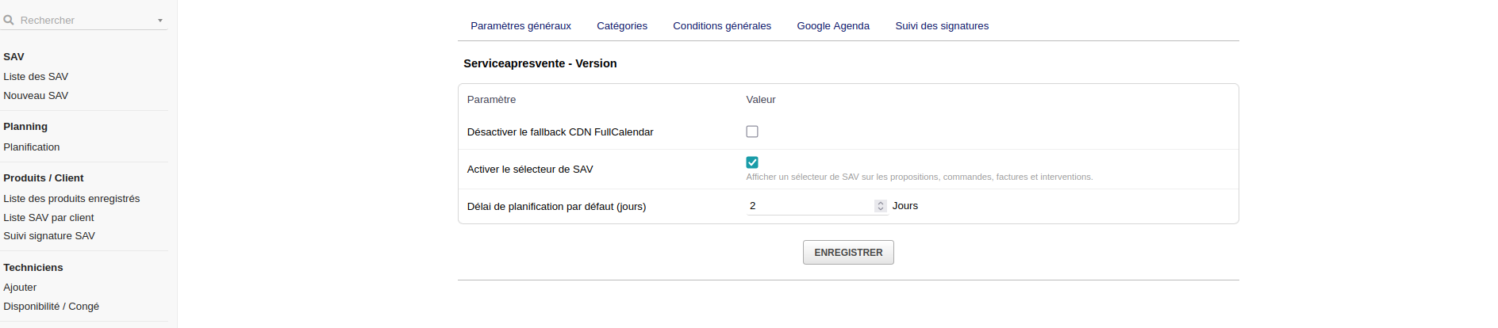Click the search magnifier icon
Image resolution: width=1498 pixels, height=328 pixels.
point(9,20)
